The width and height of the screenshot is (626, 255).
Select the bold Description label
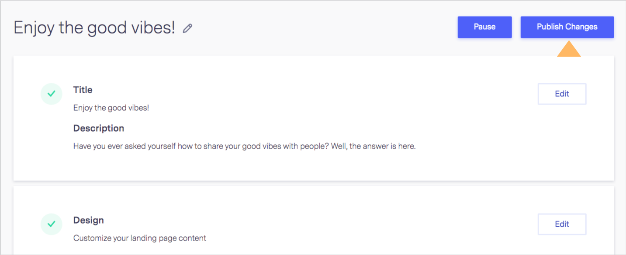point(99,128)
